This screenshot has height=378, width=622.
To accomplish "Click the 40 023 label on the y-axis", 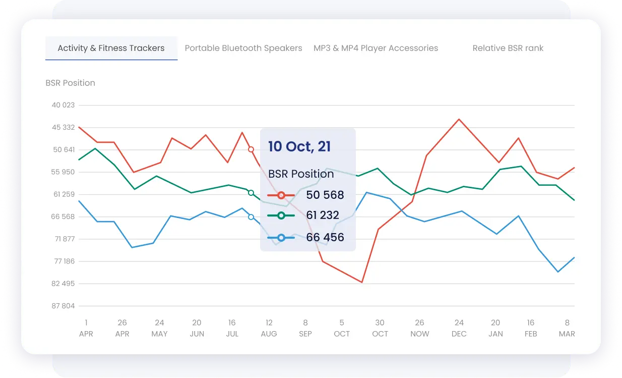I will point(63,105).
